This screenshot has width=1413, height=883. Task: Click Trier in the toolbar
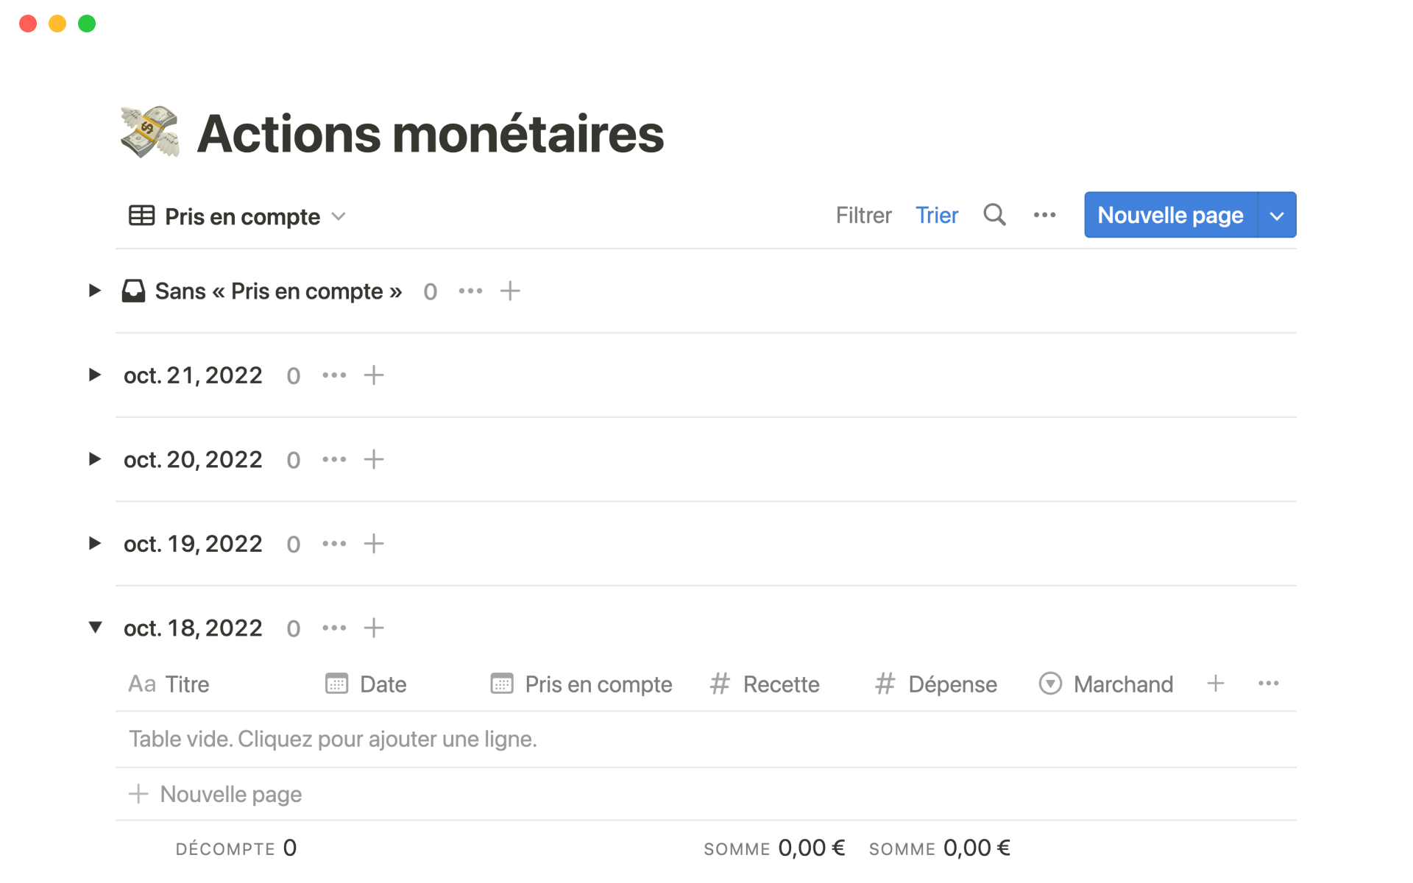(936, 215)
